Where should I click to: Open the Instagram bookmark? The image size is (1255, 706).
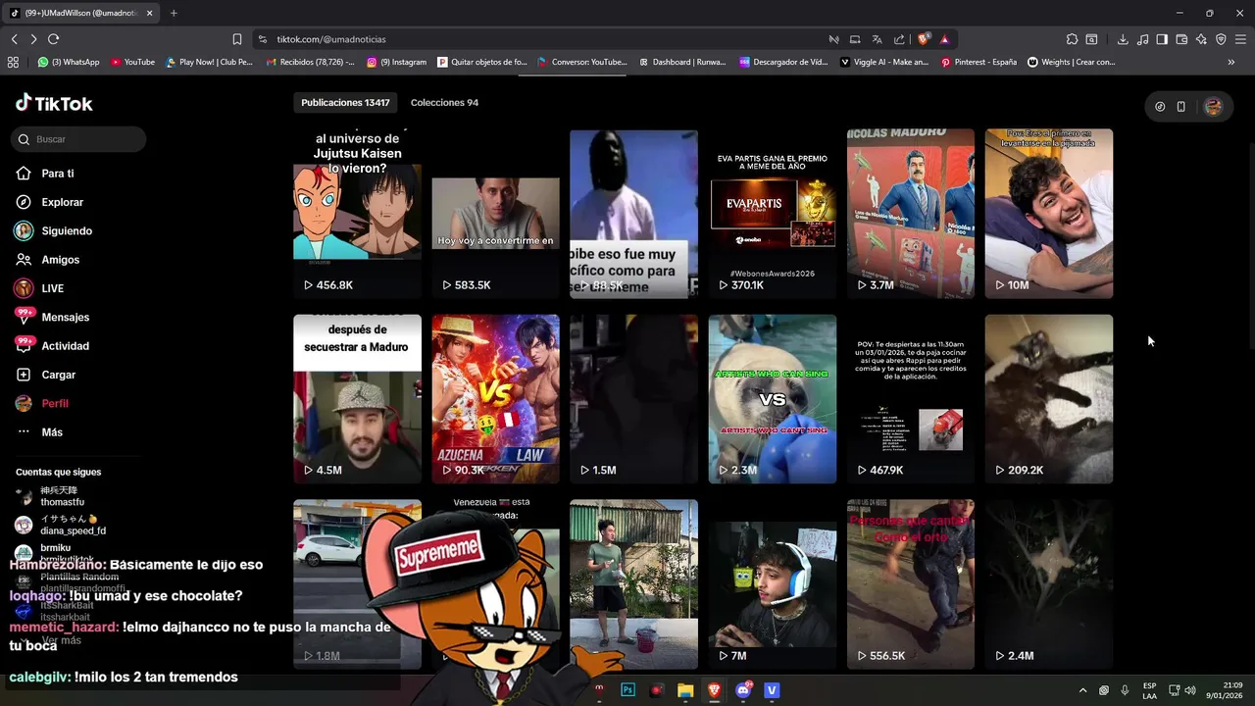click(x=396, y=62)
